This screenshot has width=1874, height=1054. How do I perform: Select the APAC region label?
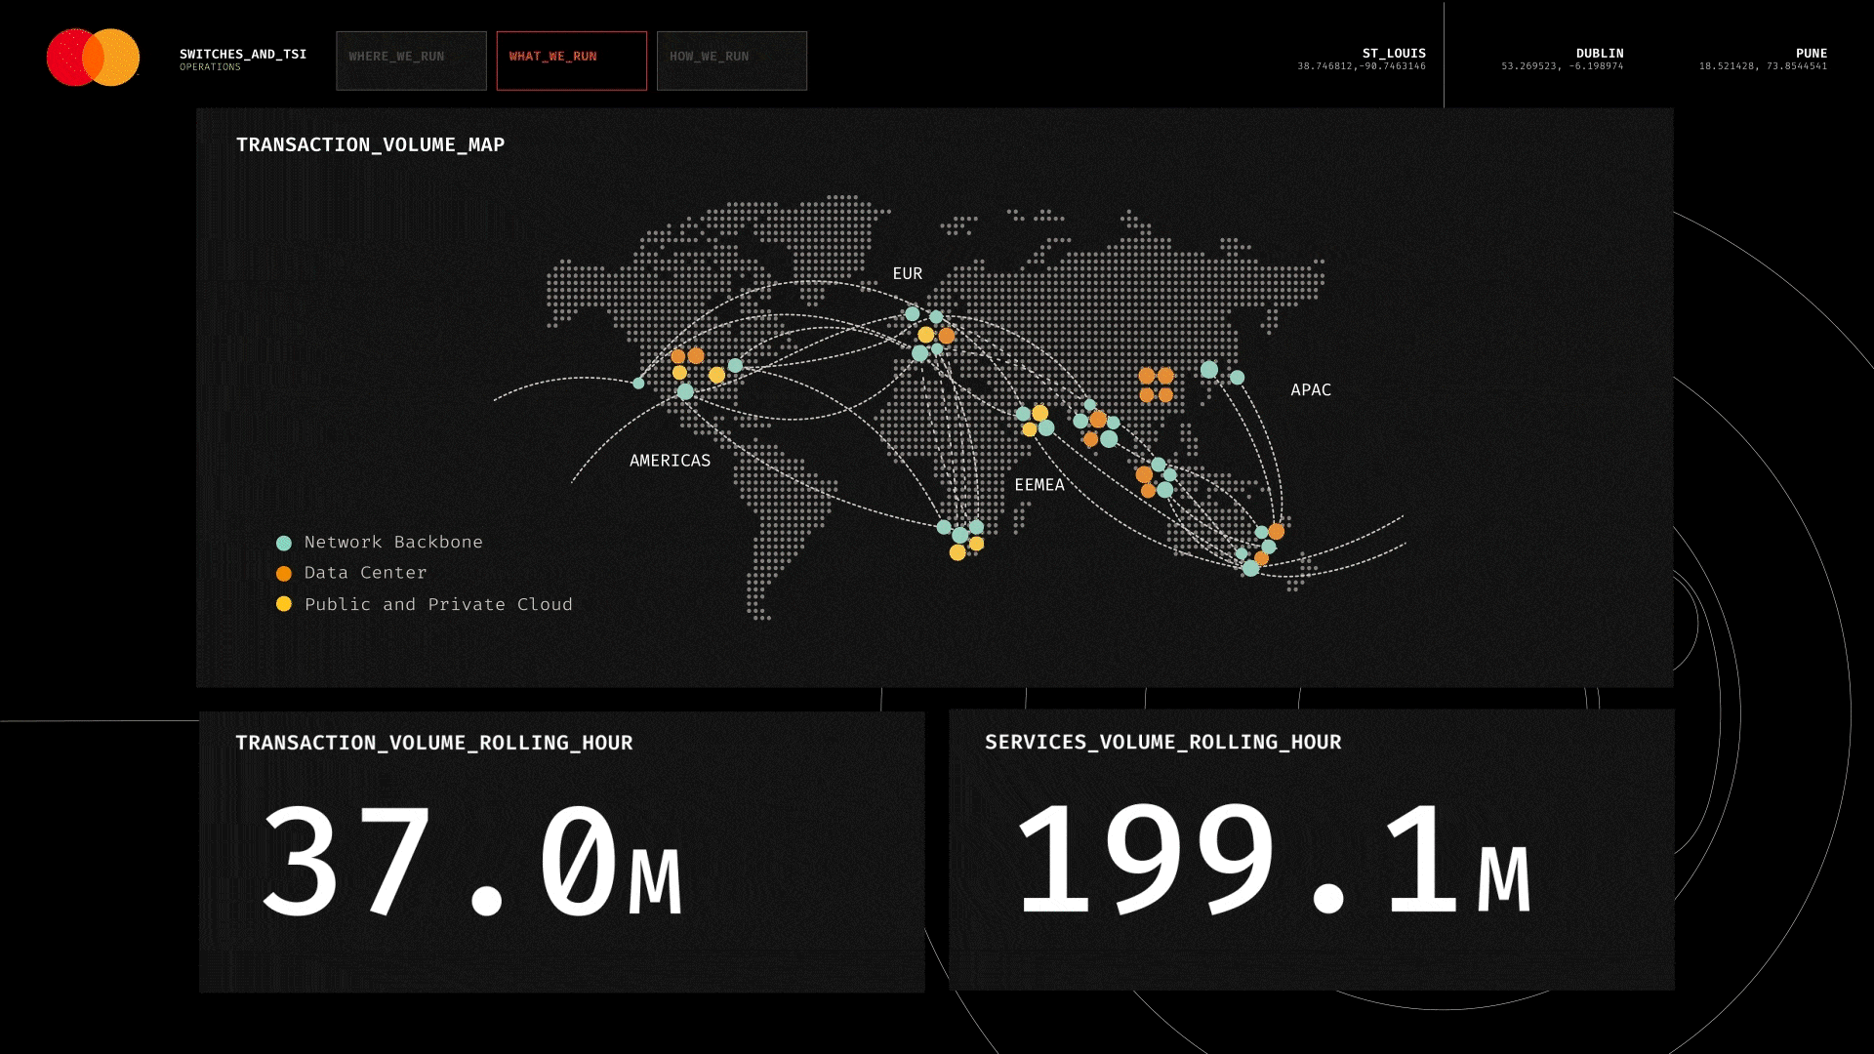tap(1310, 390)
